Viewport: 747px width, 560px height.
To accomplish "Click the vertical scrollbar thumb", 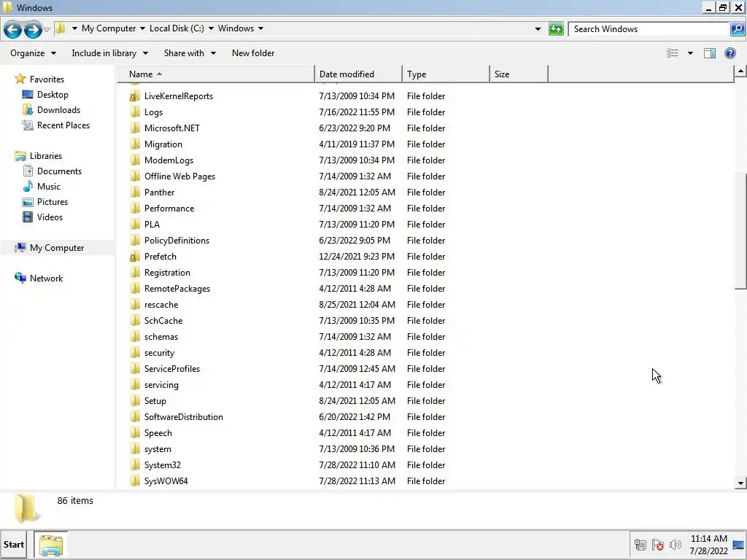I will point(740,231).
